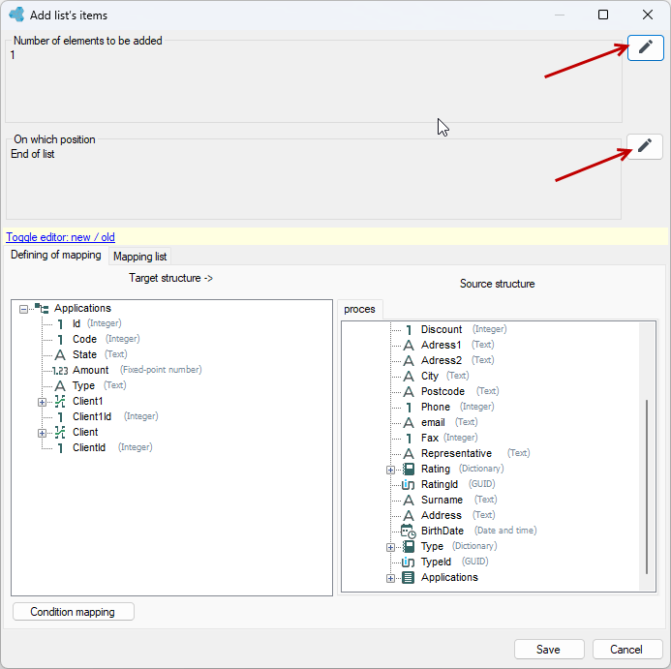The height and width of the screenshot is (669, 671).
Task: Click the relation icon beside Client1
Action: [x=60, y=401]
